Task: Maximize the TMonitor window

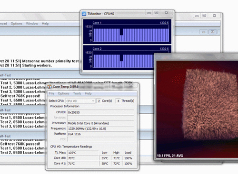Action: 157,13
